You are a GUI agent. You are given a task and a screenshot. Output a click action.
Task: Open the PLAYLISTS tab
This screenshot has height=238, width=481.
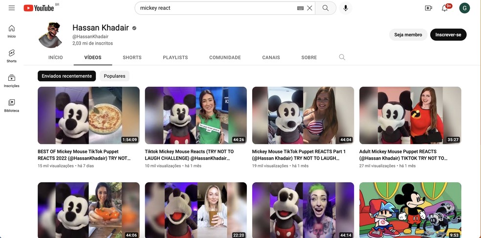tap(175, 57)
